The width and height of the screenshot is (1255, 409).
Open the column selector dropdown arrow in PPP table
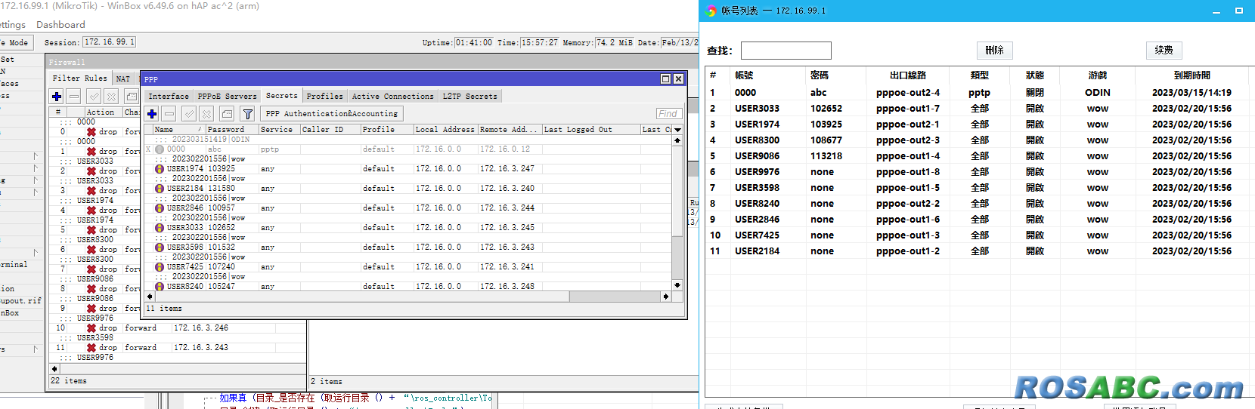coord(677,130)
